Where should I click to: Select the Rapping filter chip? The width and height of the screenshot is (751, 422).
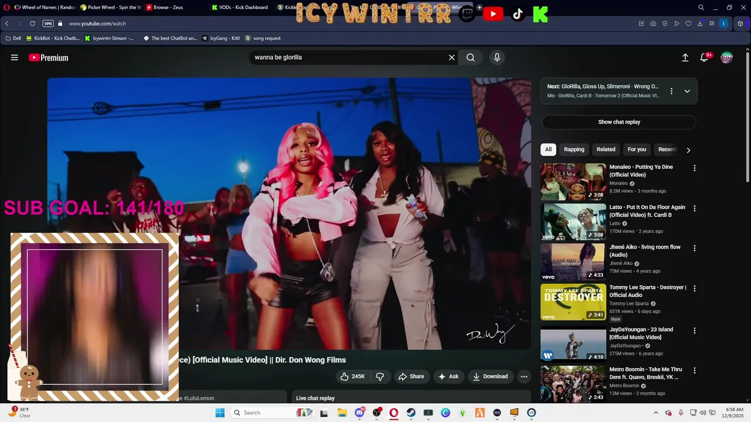coord(574,149)
